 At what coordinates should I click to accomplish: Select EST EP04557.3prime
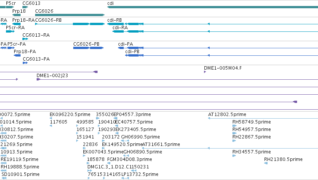pos(132,115)
